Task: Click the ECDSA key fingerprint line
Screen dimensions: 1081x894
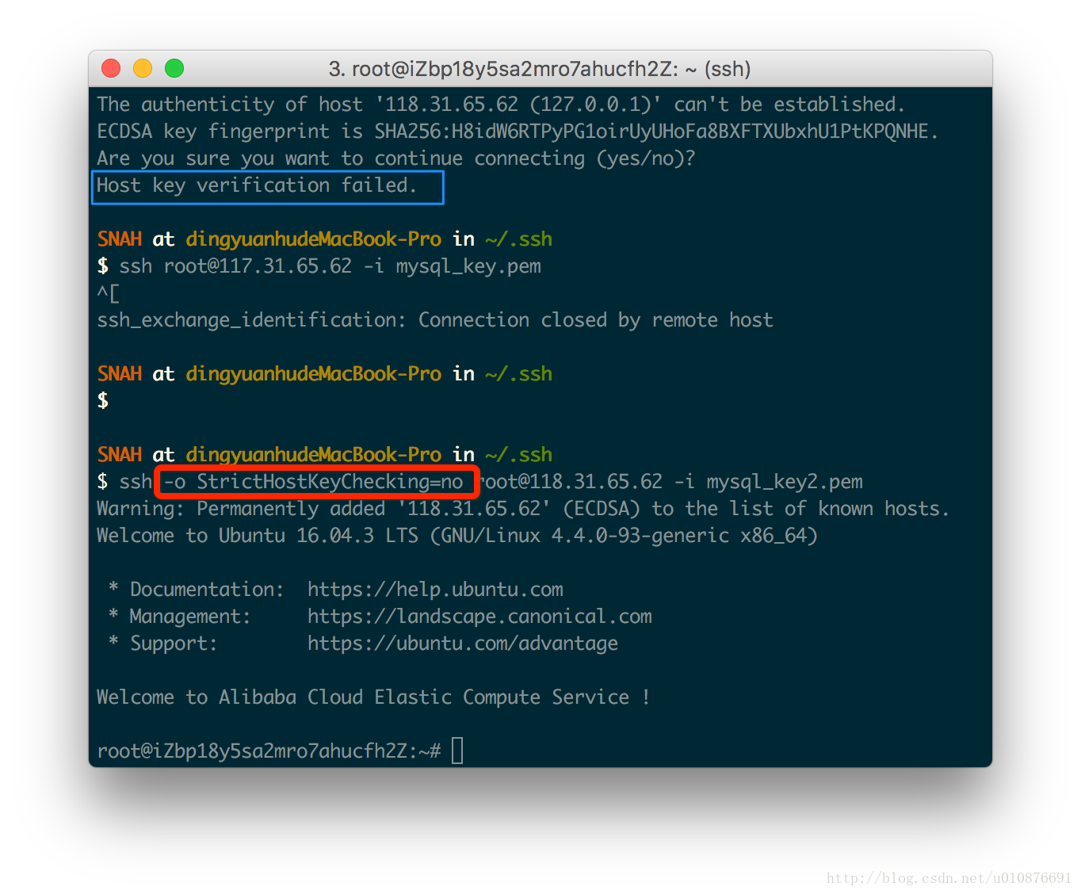Action: pyautogui.click(x=518, y=132)
